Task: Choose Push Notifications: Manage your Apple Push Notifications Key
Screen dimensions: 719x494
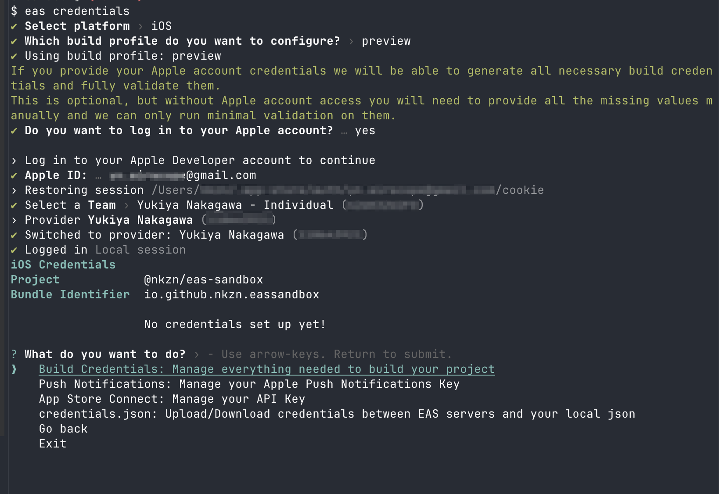Action: 249,384
